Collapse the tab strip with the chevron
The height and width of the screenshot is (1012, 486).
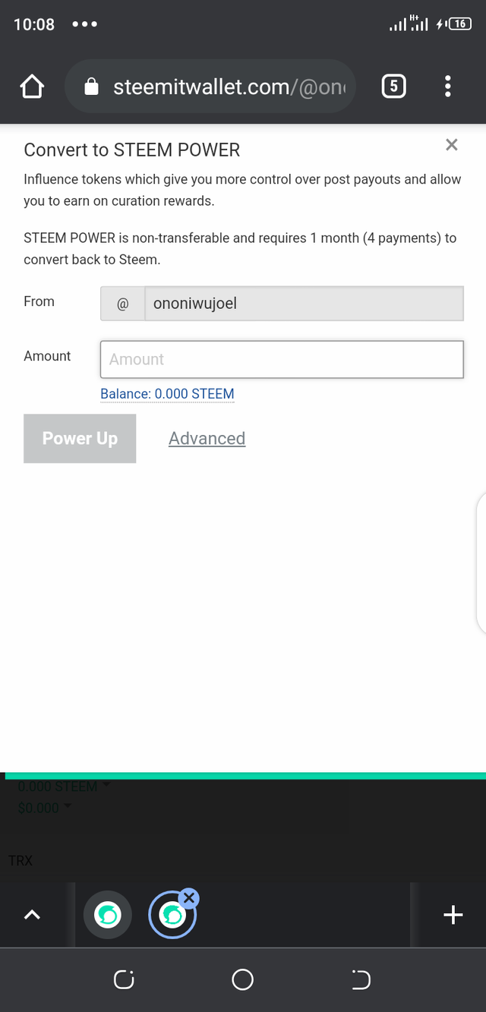tap(32, 914)
